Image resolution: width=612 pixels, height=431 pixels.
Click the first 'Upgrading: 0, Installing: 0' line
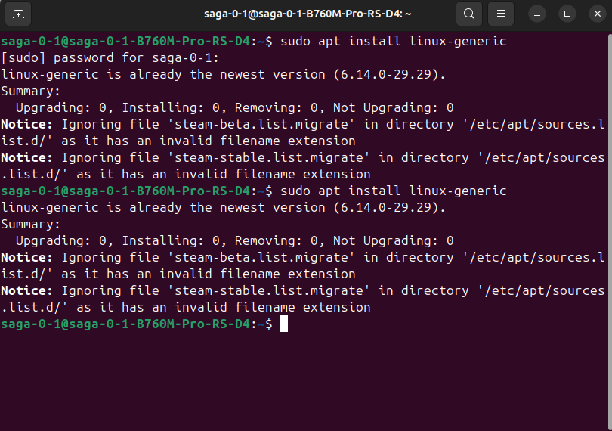[234, 108]
